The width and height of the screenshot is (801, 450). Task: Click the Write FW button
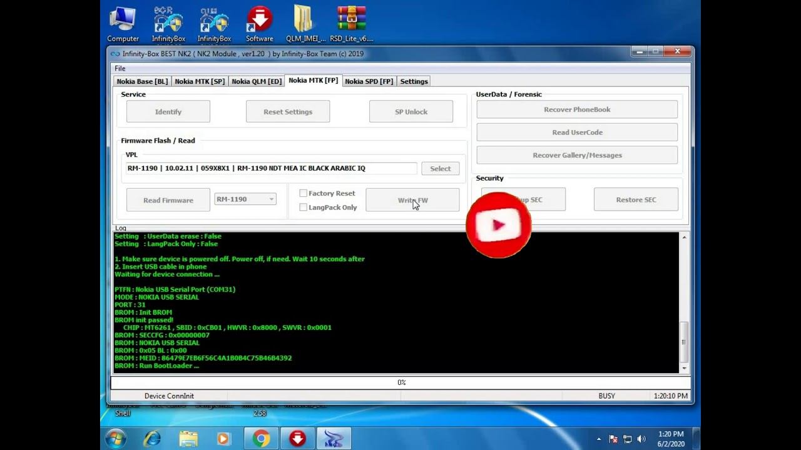(412, 200)
